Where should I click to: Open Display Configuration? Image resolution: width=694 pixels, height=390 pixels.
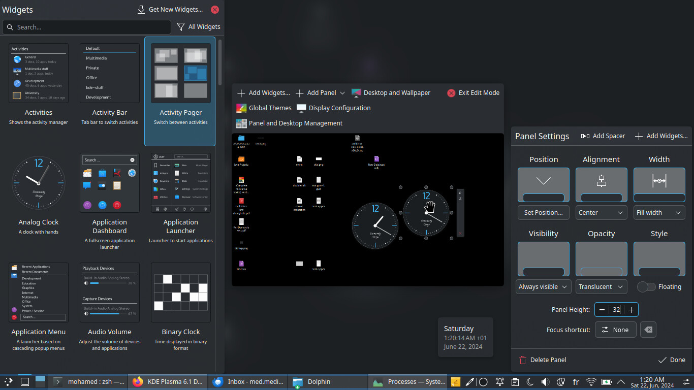click(333, 108)
